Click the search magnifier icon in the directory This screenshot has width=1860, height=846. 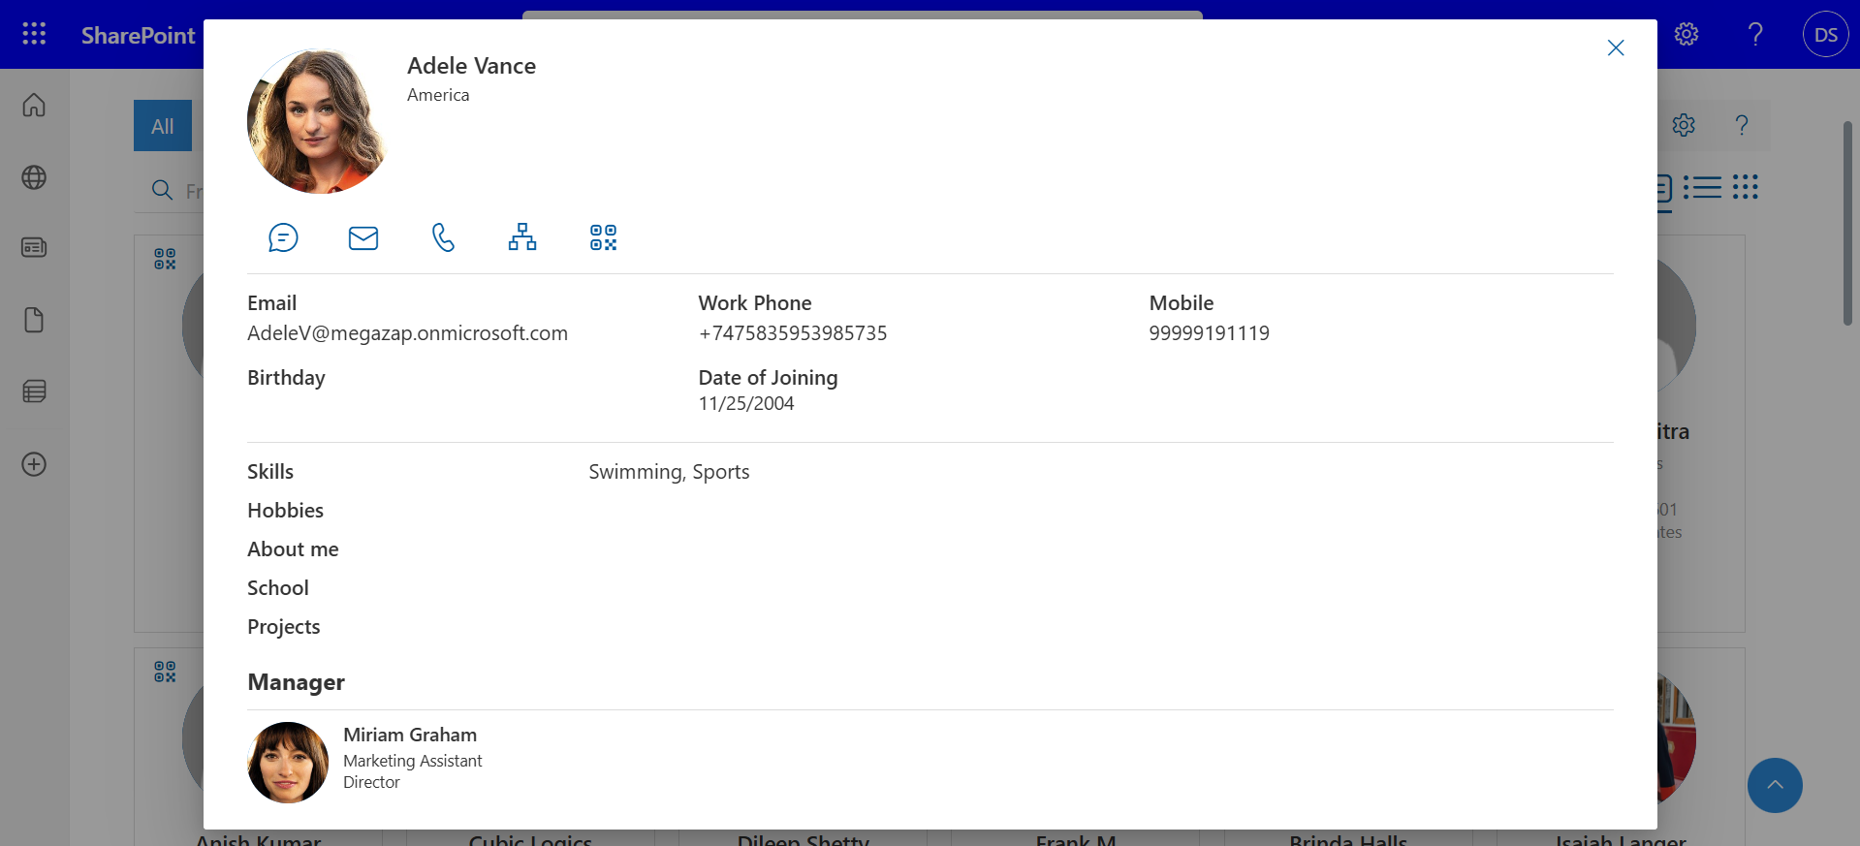click(162, 190)
